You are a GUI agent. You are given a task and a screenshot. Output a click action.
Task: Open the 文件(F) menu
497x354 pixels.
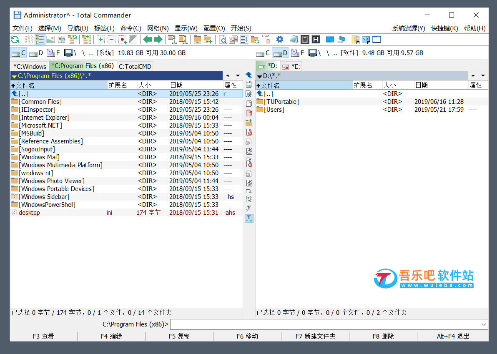23,28
